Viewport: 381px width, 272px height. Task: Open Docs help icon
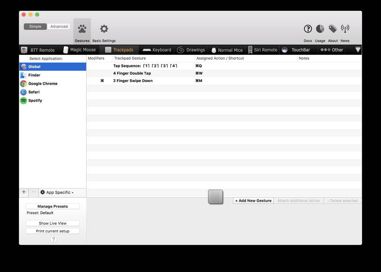pyautogui.click(x=308, y=29)
